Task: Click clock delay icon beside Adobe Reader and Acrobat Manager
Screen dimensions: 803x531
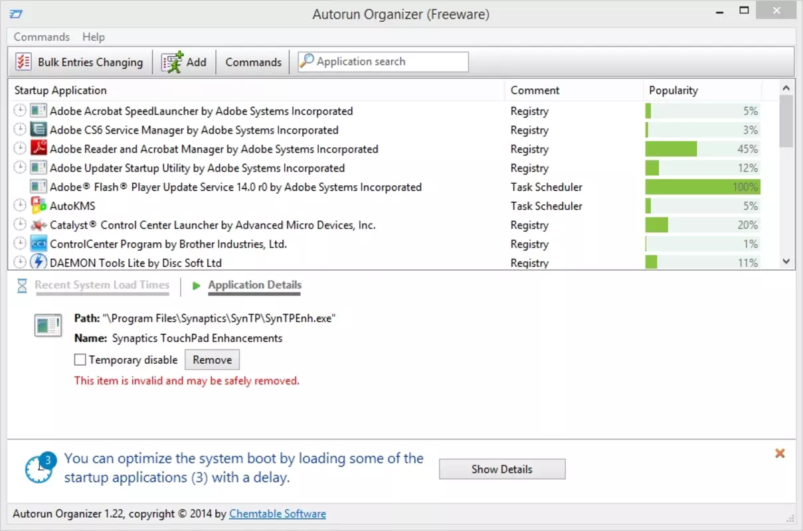Action: pos(20,149)
